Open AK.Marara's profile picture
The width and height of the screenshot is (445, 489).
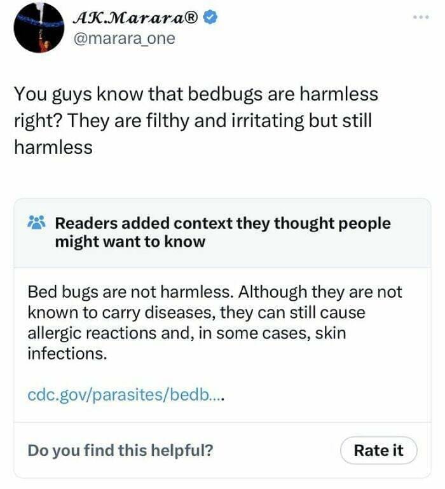[39, 28]
